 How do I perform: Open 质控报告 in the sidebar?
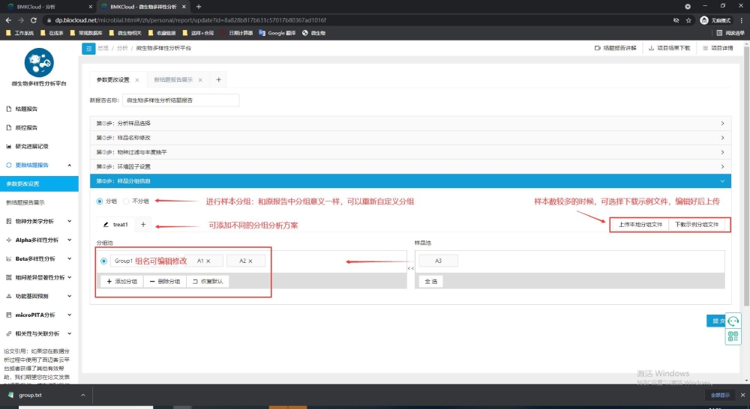point(26,127)
